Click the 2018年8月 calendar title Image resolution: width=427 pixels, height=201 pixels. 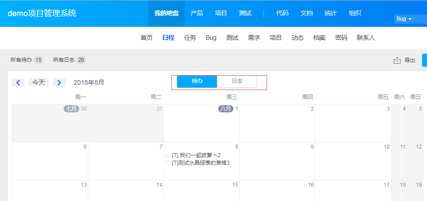click(x=89, y=82)
